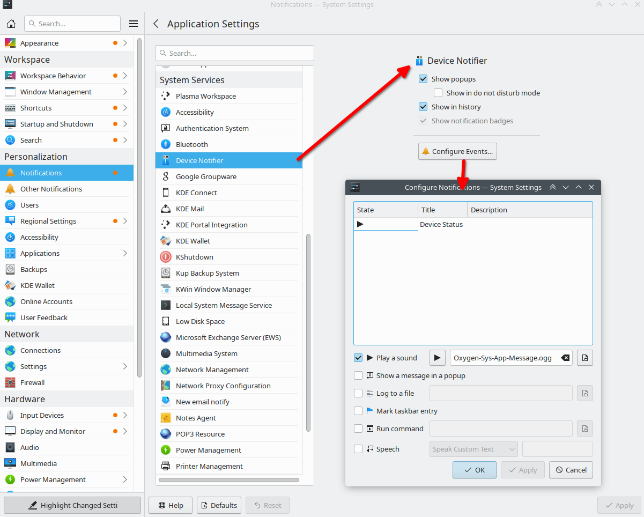Click the Firewall icon in sidebar
The image size is (644, 517).
coord(10,382)
